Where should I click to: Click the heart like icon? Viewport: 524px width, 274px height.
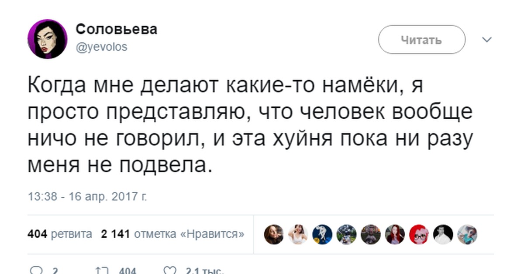pos(169,271)
